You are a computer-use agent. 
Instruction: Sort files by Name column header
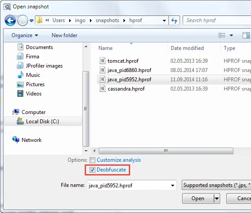point(105,48)
